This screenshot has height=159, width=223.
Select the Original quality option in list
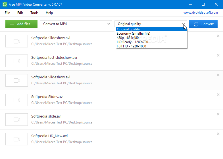point(151,29)
